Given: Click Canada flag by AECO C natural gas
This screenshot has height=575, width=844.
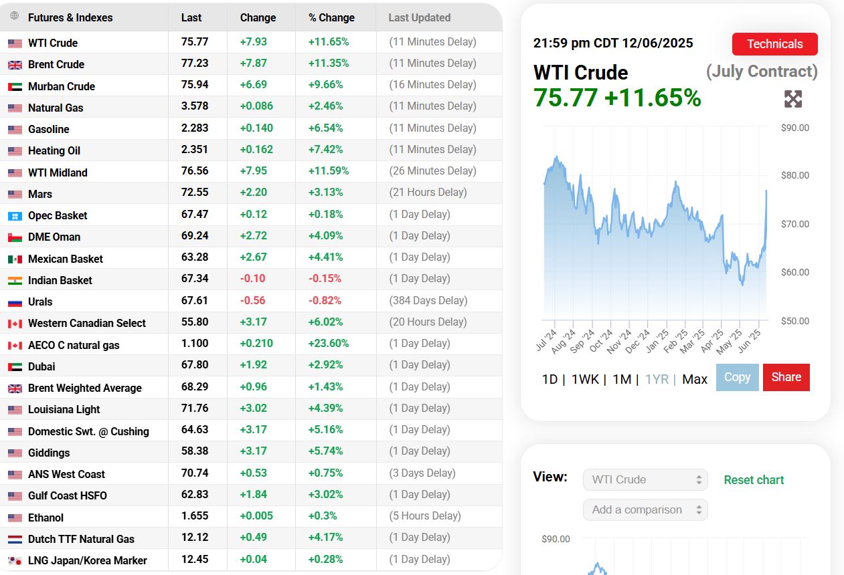Looking at the screenshot, I should tap(15, 346).
